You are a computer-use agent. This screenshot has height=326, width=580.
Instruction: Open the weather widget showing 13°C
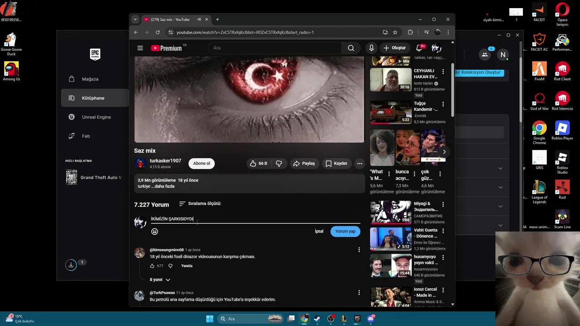click(20, 319)
